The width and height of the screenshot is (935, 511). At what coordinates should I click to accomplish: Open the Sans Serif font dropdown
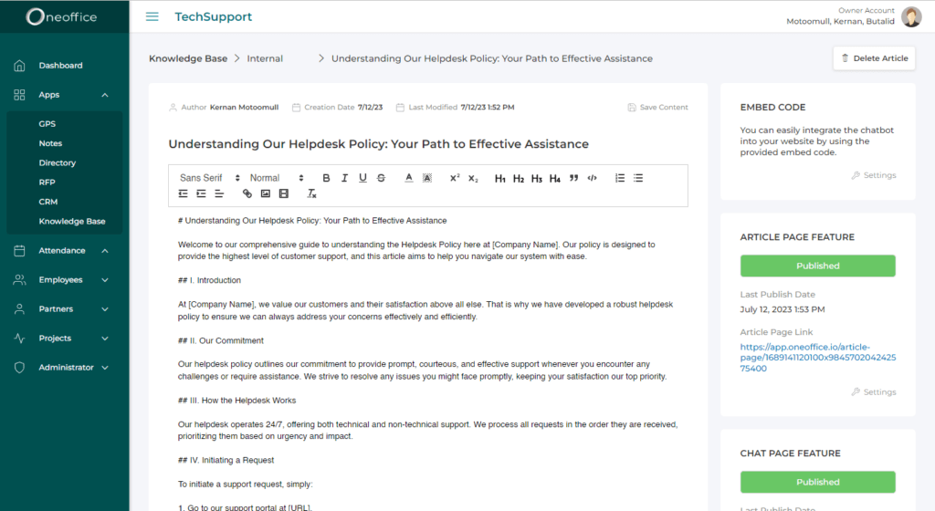pyautogui.click(x=210, y=178)
